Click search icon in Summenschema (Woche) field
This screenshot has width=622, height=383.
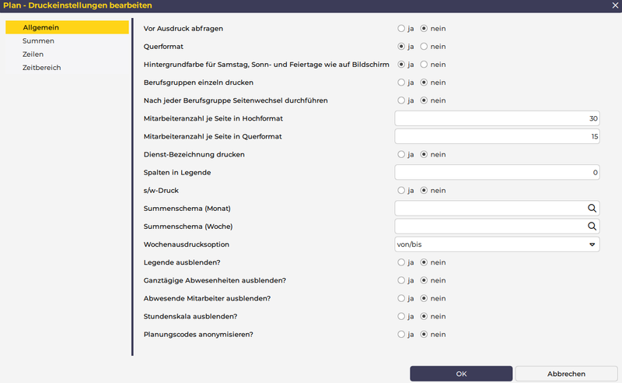(x=592, y=226)
